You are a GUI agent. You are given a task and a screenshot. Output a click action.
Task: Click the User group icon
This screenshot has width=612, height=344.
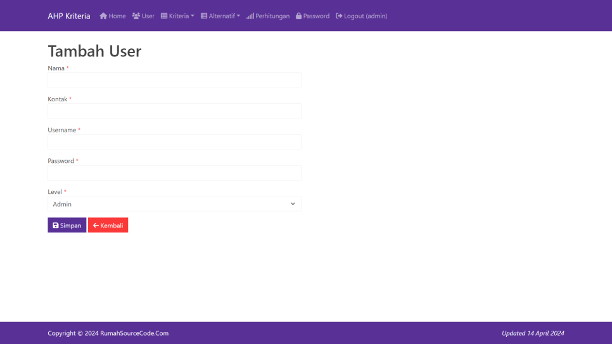coord(136,16)
